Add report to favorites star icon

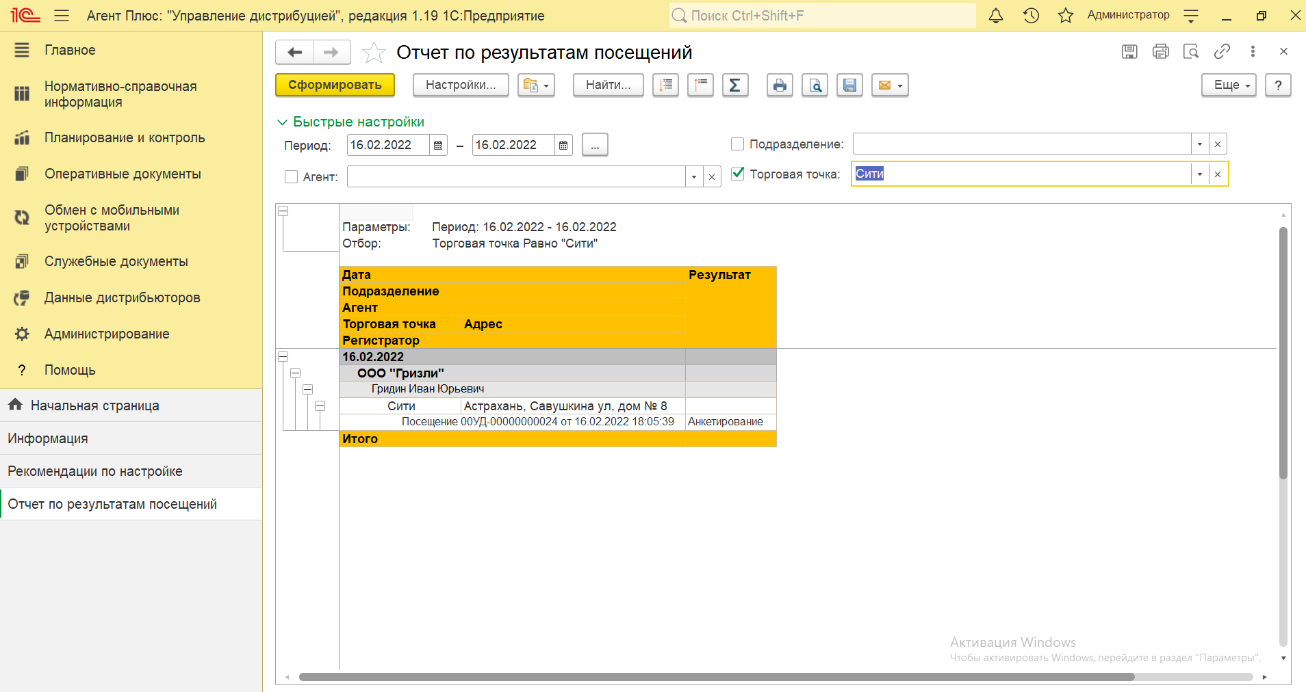click(374, 53)
